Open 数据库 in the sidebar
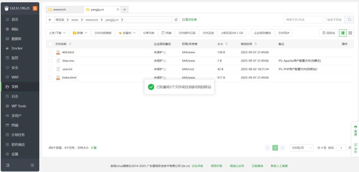Screen dimensions: 359x172 point(20,39)
